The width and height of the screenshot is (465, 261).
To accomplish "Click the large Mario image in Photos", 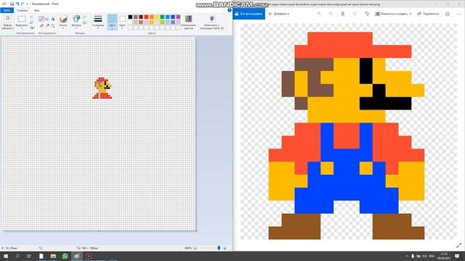I will [x=347, y=136].
